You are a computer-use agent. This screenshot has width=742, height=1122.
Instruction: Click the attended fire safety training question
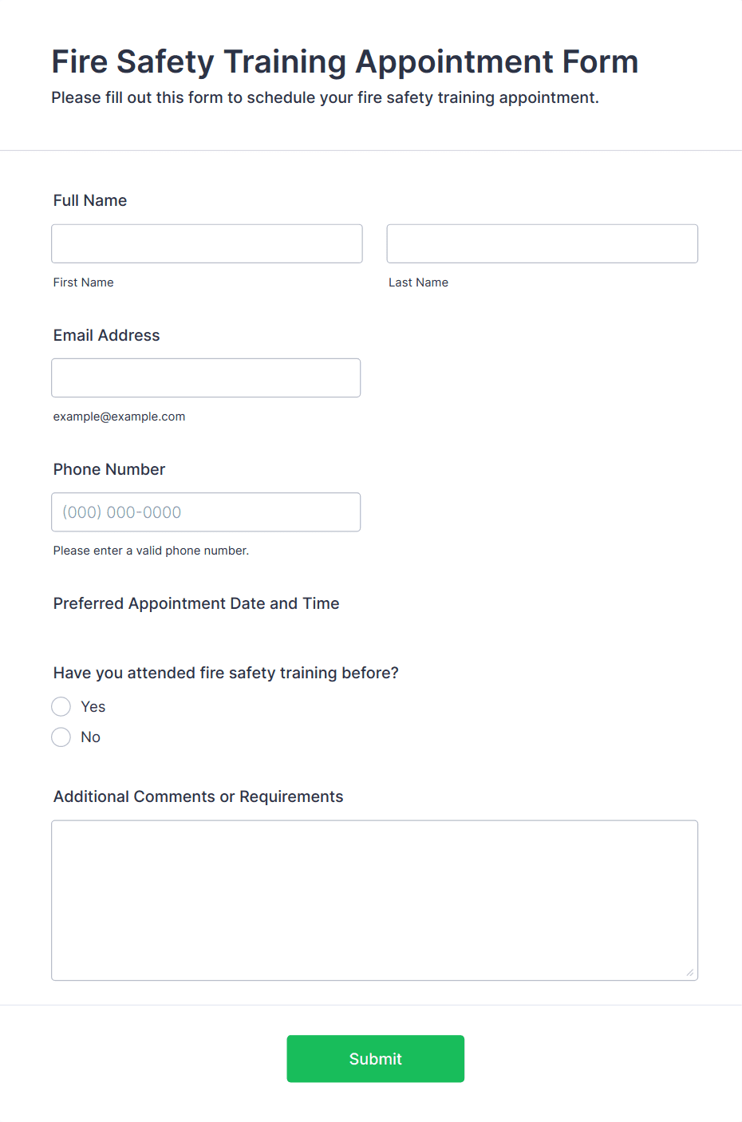coord(226,673)
